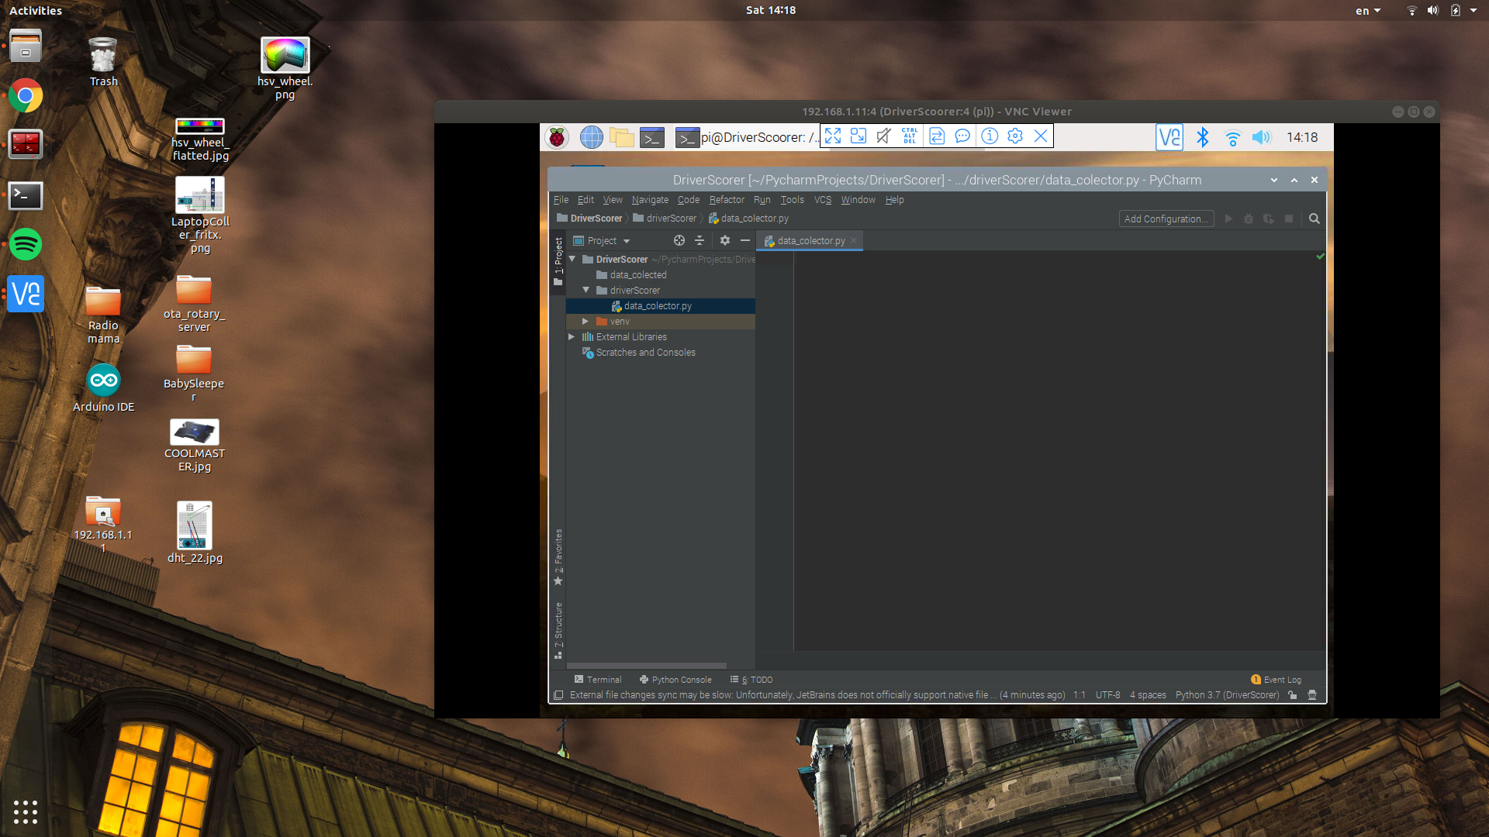This screenshot has width=1489, height=837.
Task: Open the Refactor menu
Action: 726,200
